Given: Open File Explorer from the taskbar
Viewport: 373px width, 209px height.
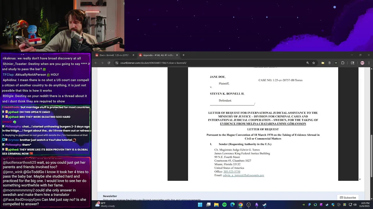Looking at the screenshot, I should tap(216, 205).
